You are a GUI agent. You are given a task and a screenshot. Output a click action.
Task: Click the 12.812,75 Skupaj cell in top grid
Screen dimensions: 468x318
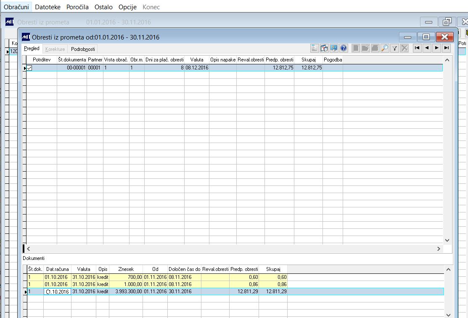pyautogui.click(x=308, y=68)
